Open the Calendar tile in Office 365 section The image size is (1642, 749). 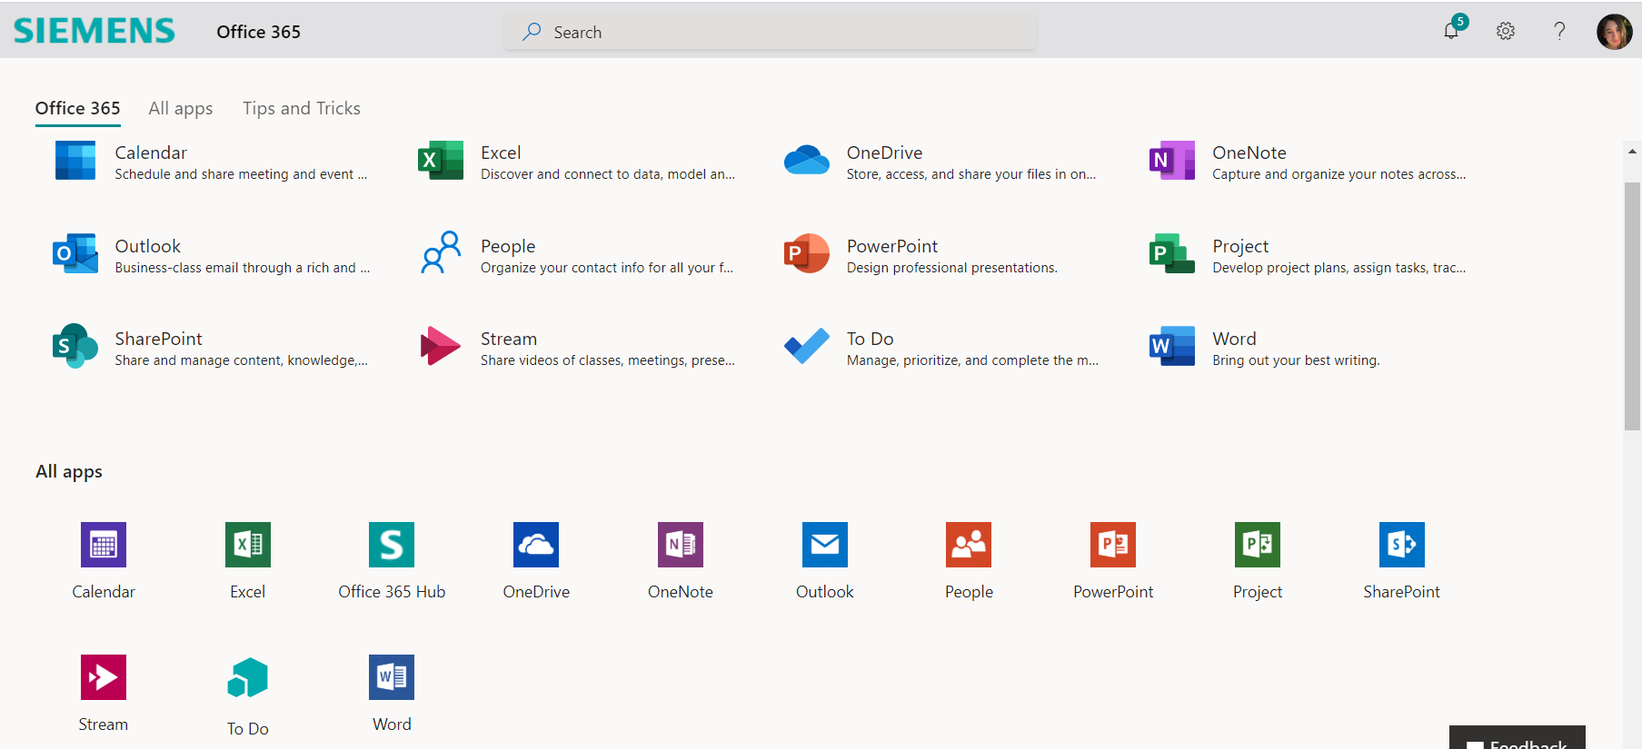(x=211, y=162)
